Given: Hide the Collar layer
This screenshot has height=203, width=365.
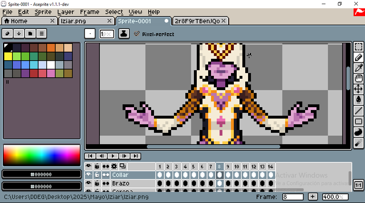Looking at the screenshot, I should click(x=88, y=175).
